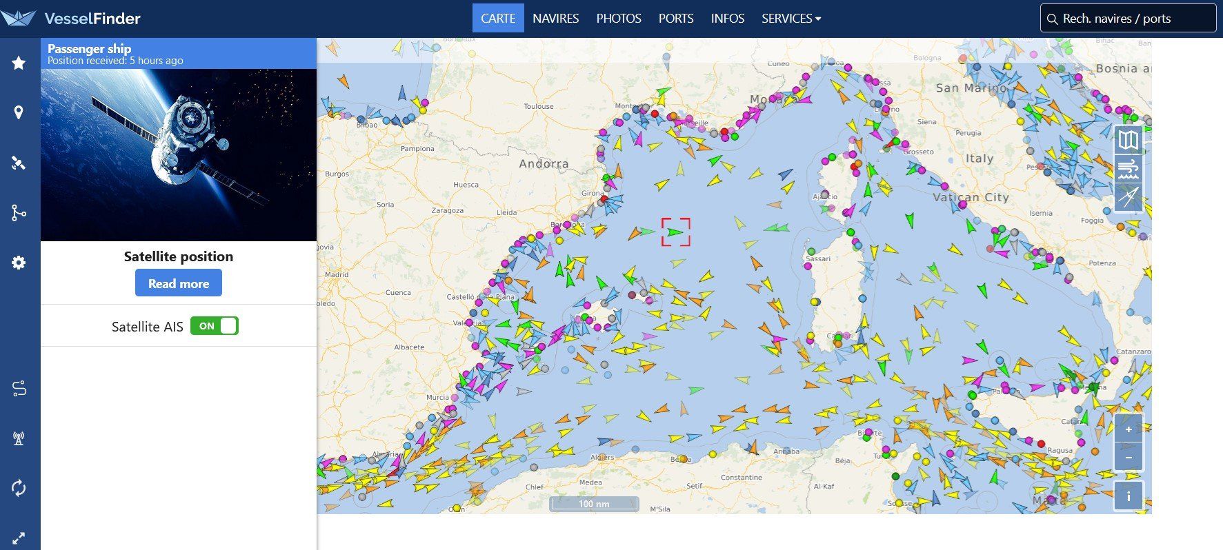
Task: Click the satellite icon in the left sidebar
Action: 19,163
